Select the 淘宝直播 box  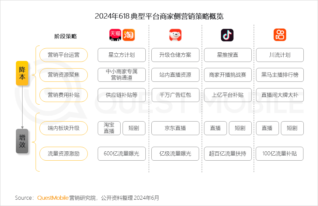(x=109, y=128)
